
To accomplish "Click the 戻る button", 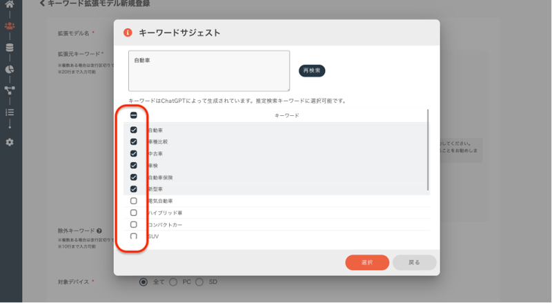I will pyautogui.click(x=415, y=262).
